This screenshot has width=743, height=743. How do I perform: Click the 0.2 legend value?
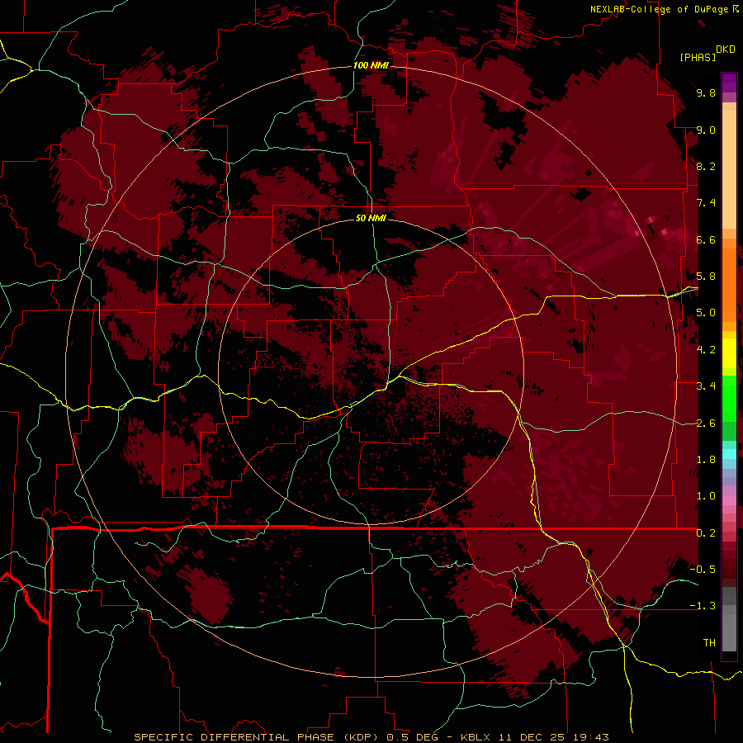click(706, 533)
